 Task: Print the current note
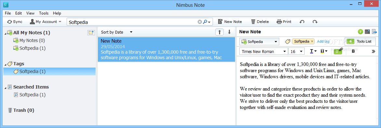(284, 22)
